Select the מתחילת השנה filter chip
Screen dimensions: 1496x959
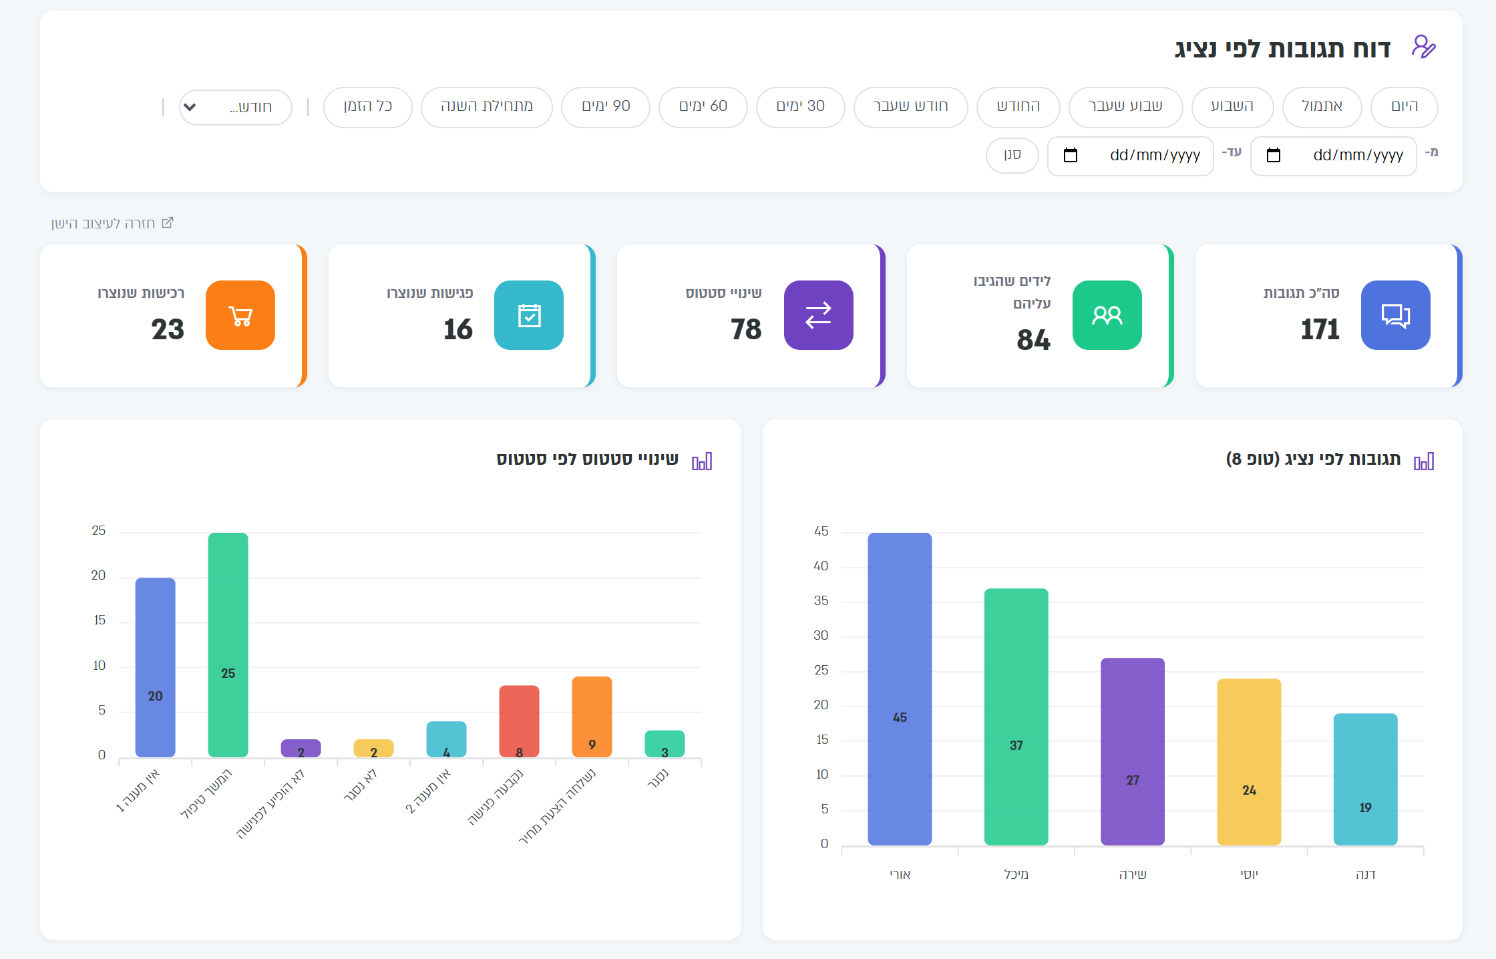click(486, 107)
